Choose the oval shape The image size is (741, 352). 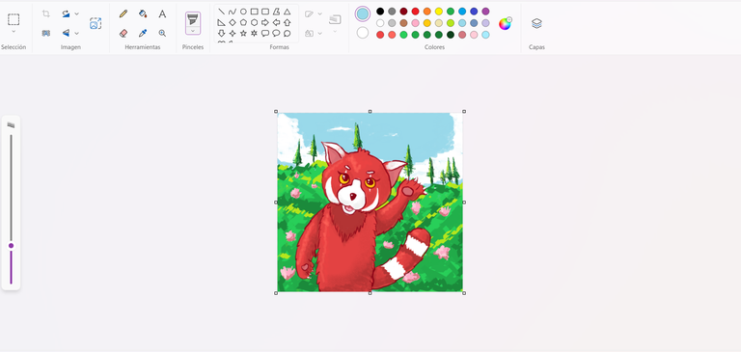tap(243, 12)
